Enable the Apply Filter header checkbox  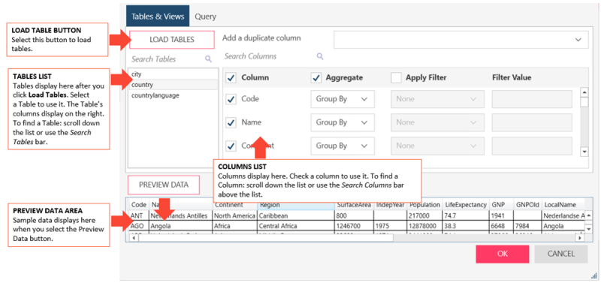pyautogui.click(x=396, y=78)
